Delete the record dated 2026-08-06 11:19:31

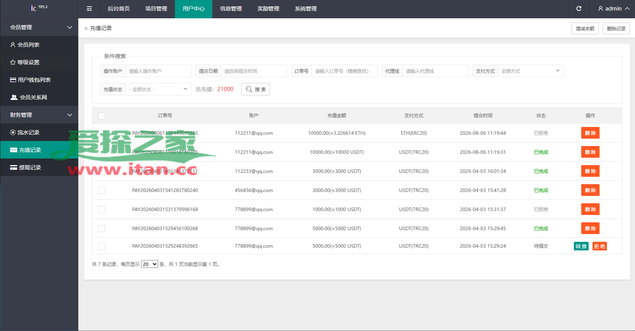click(x=590, y=152)
